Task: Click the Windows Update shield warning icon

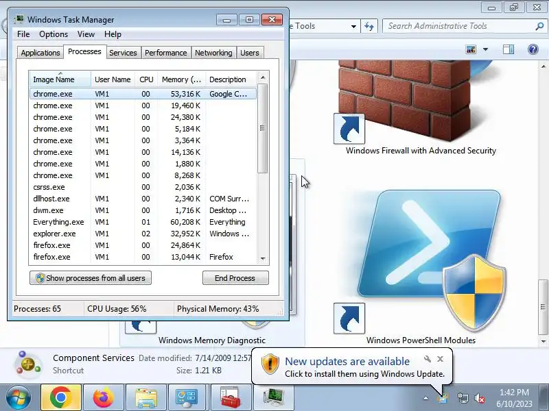Action: point(270,364)
